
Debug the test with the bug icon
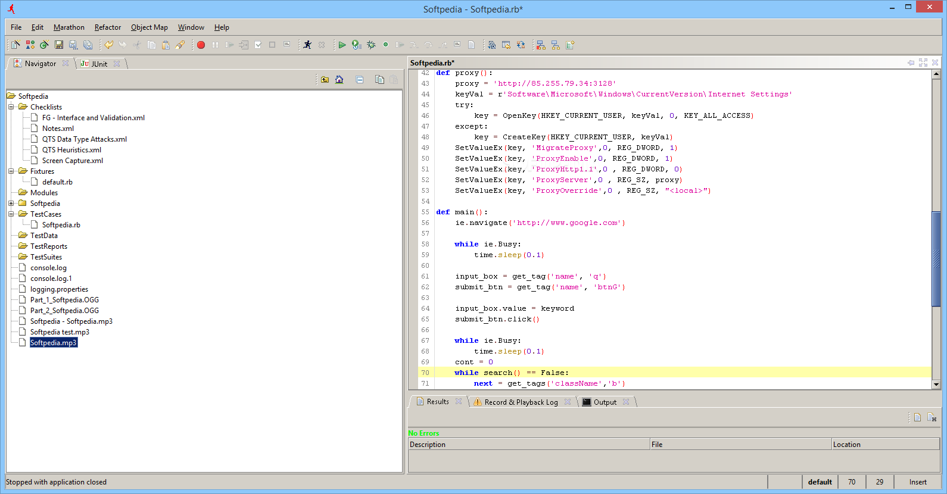[x=371, y=45]
